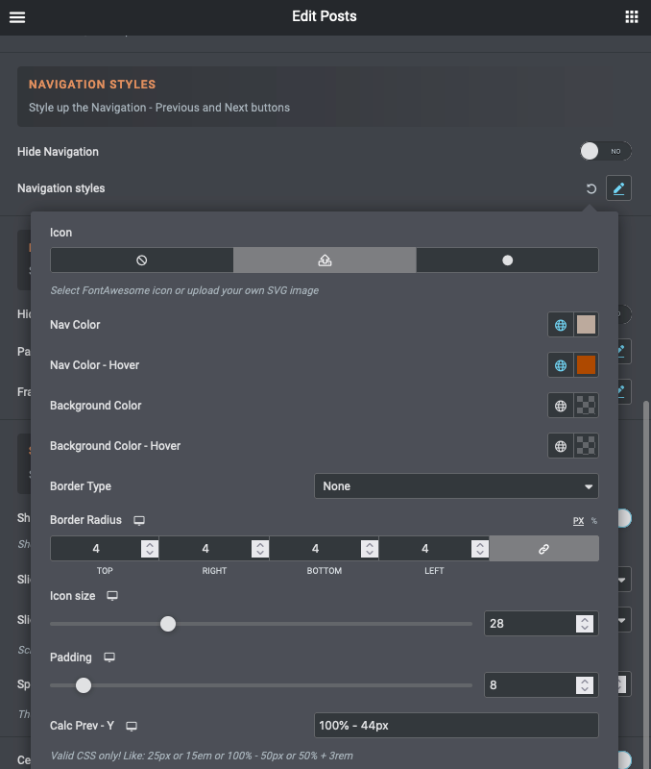The width and height of the screenshot is (651, 769).
Task: Open responsive device selector for Icon size
Action: pyautogui.click(x=112, y=596)
